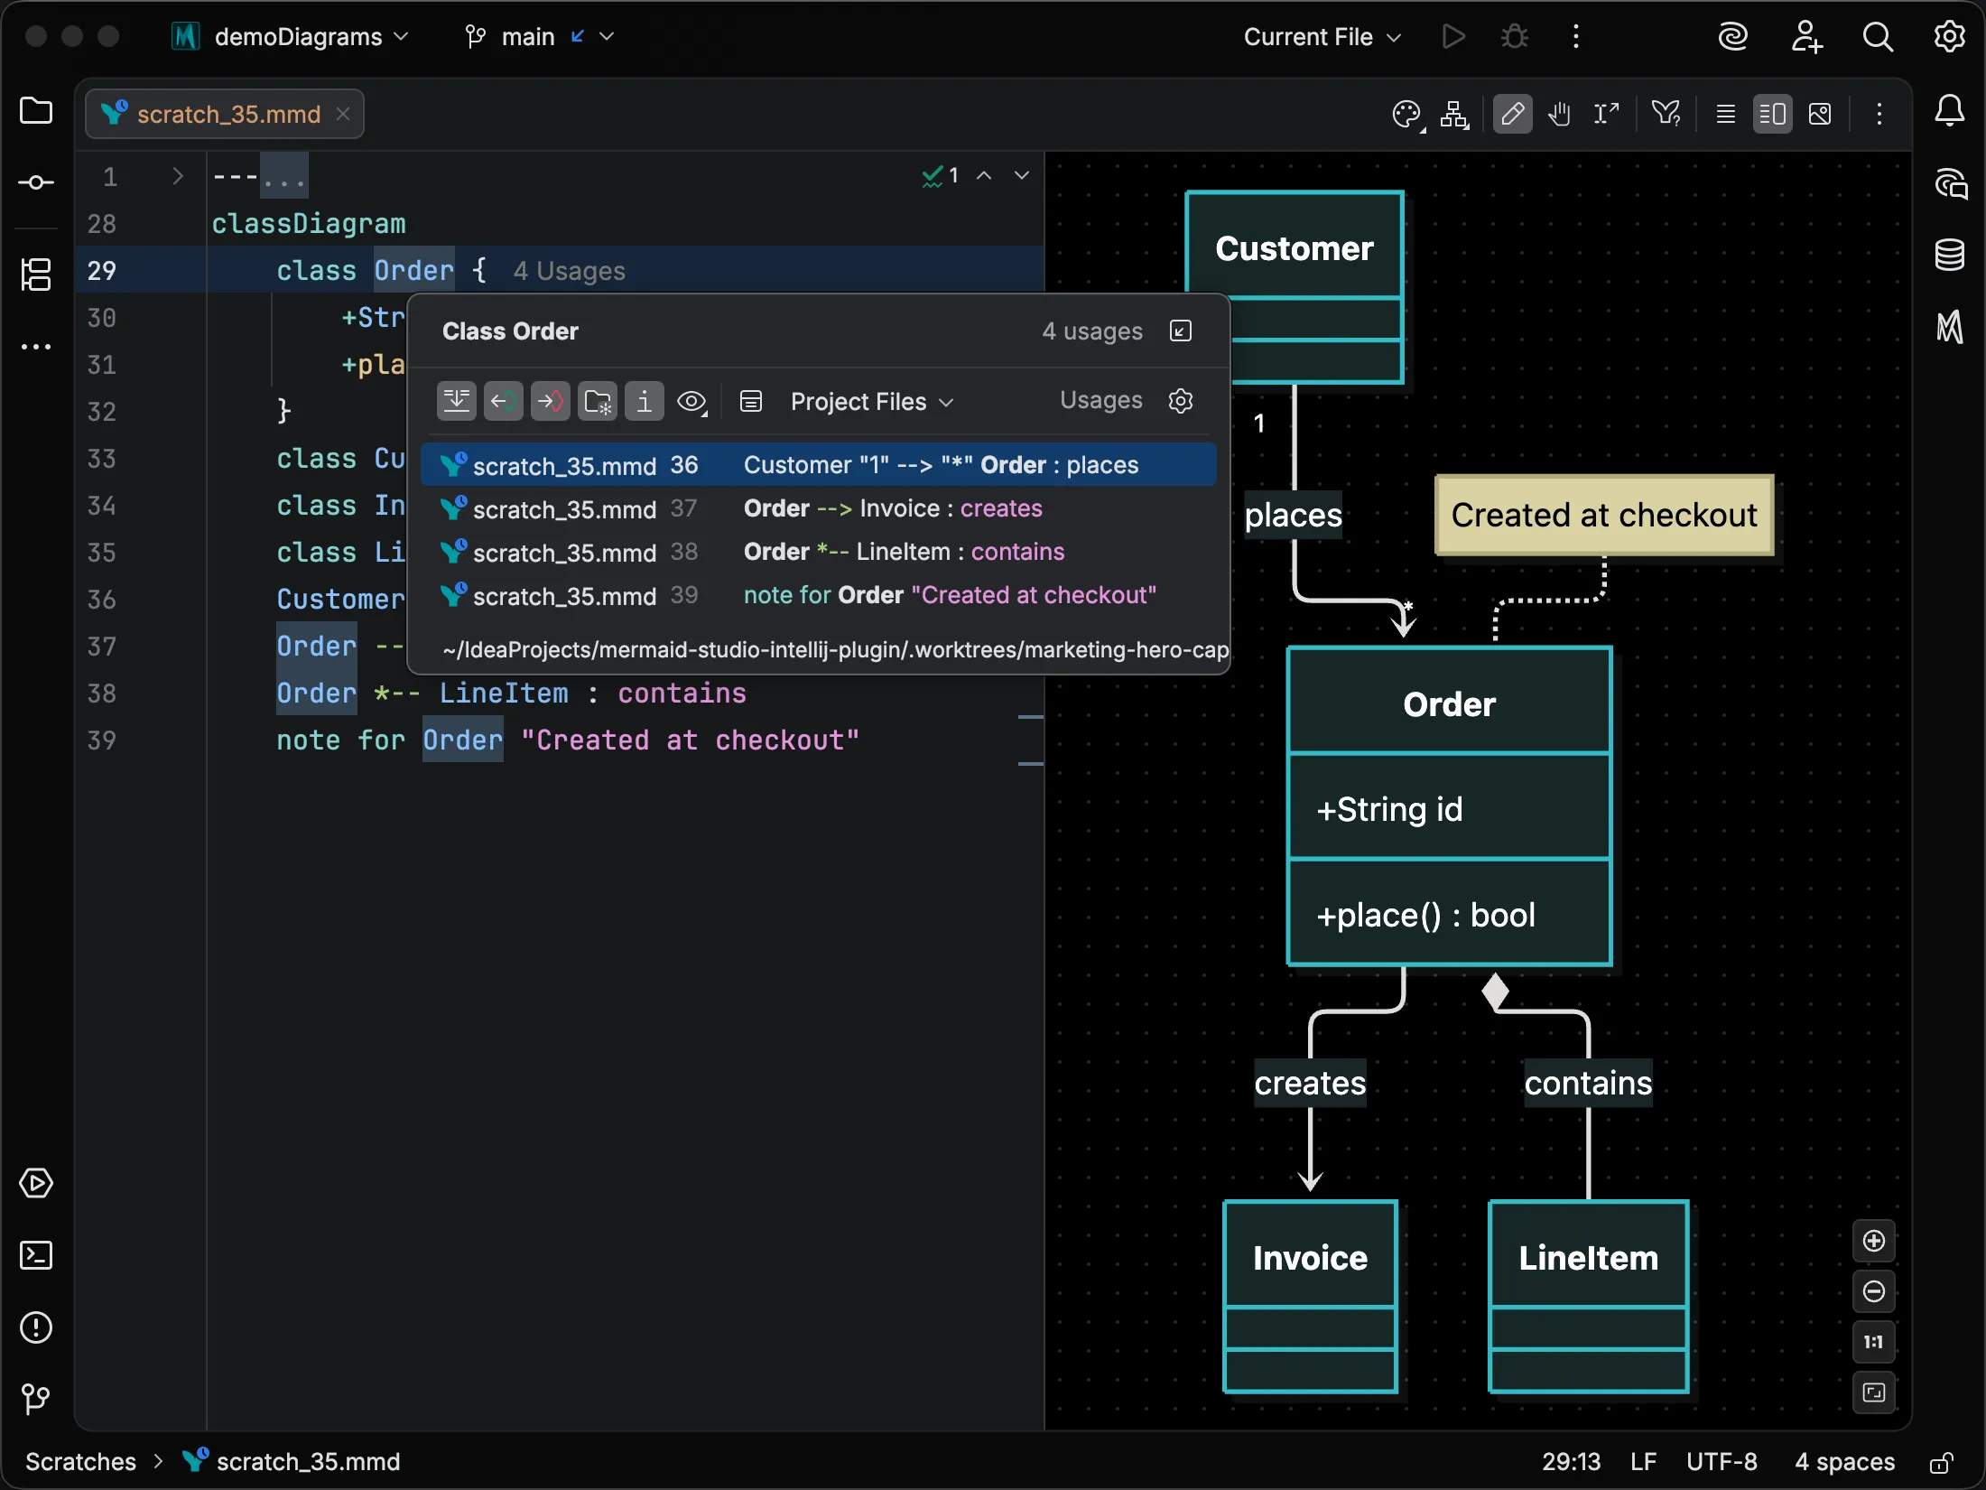Open the diagram theme palette menu

click(1406, 115)
